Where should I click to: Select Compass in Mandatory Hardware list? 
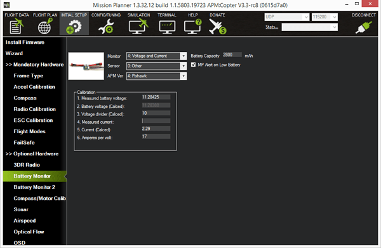[25, 98]
